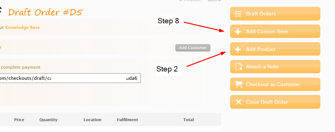
Task: Click the Price column header
Action: [19, 120]
